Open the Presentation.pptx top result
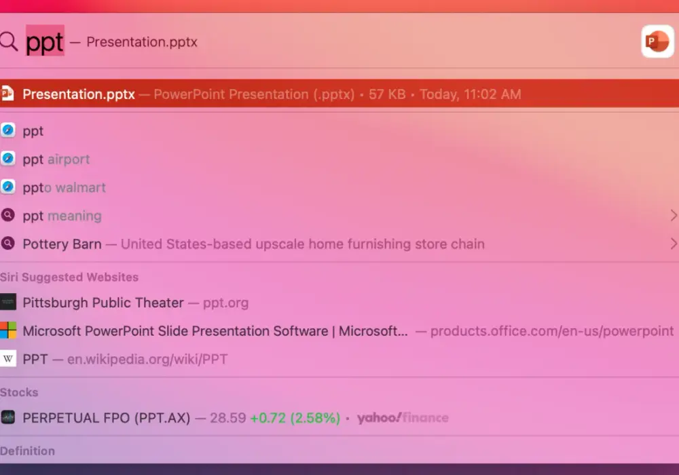The height and width of the screenshot is (475, 679). (x=339, y=94)
